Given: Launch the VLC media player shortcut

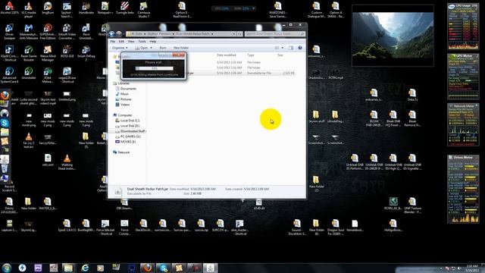Looking at the screenshot, I should [x=29, y=9].
